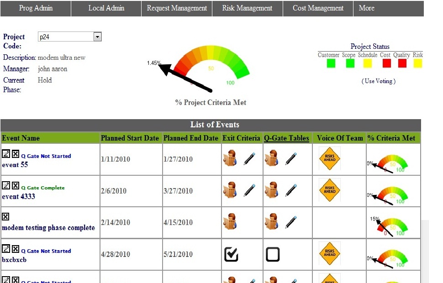Open Exit Criteria reader icon for event 55
The width and height of the screenshot is (443, 283).
(229, 159)
